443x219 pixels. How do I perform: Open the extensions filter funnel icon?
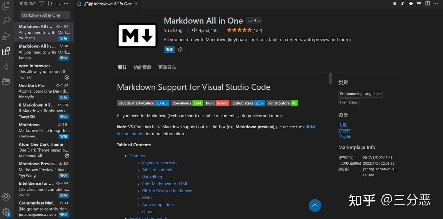click(41, 3)
